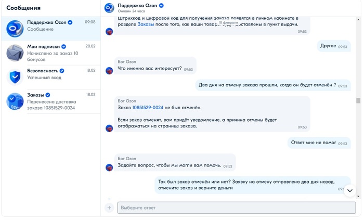Click the Сообщения panel heading
Viewport: 364px width, 220px height.
pos(23,8)
